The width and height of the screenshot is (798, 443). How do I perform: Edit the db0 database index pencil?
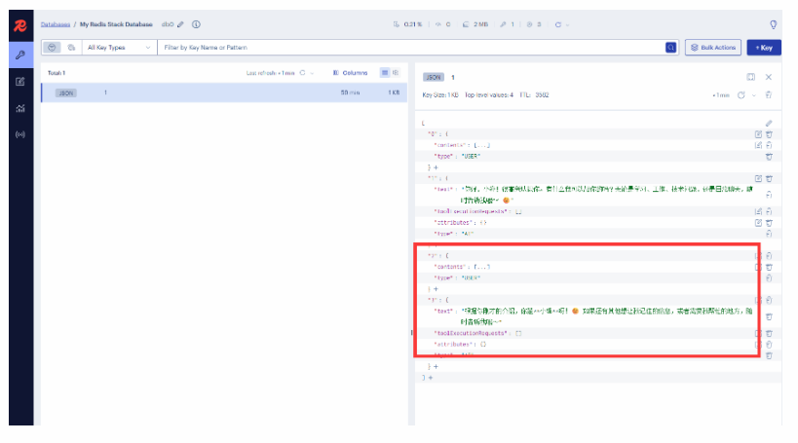coord(180,24)
